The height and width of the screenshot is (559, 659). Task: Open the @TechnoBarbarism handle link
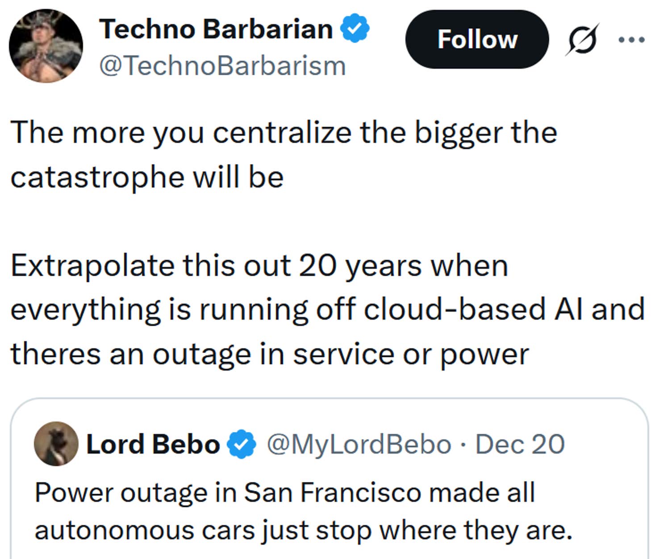(x=222, y=66)
